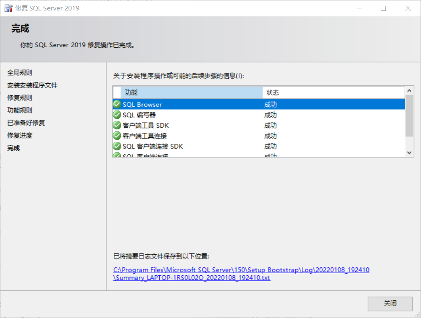This screenshot has width=421, height=318.
Task: Select the SQL 编写器 row
Action: 259,115
